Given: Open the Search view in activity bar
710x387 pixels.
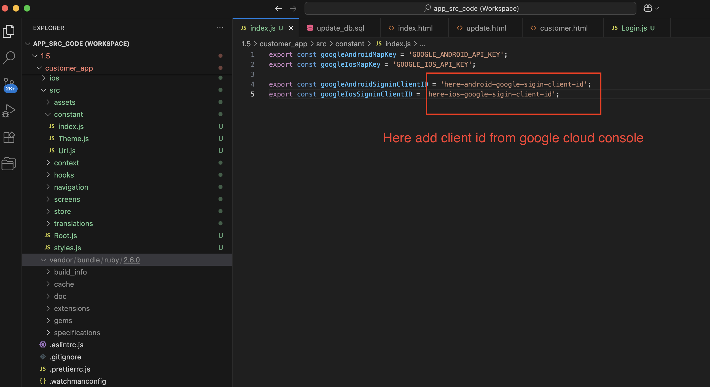Looking at the screenshot, I should point(9,58).
